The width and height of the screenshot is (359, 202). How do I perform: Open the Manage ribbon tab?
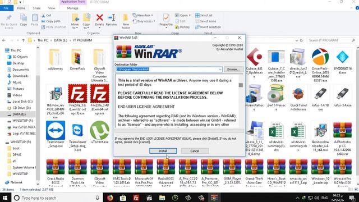coord(73,8)
